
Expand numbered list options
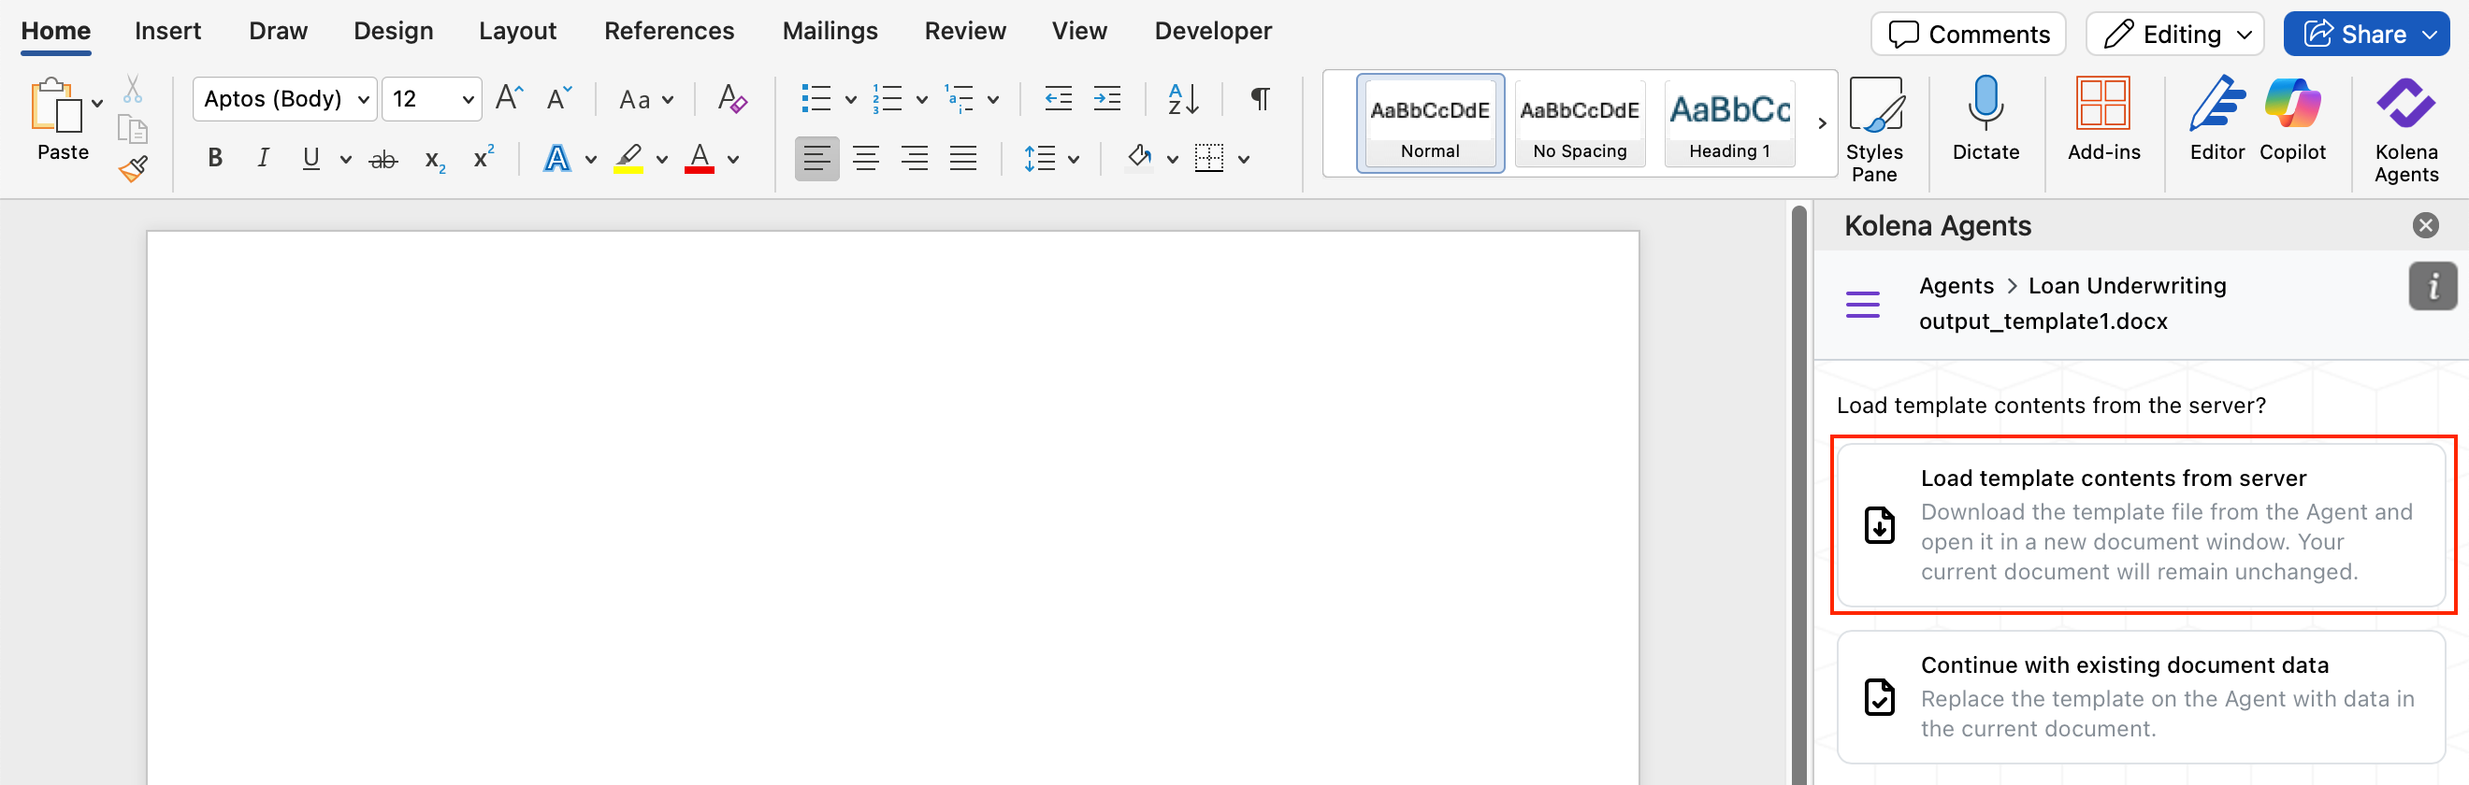922,100
